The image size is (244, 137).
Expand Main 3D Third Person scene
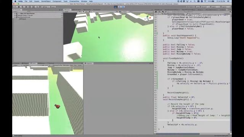pyautogui.click(x=15, y=14)
